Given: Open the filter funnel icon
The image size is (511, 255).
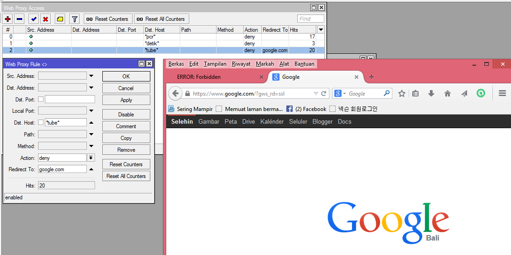Looking at the screenshot, I should pyautogui.click(x=75, y=19).
